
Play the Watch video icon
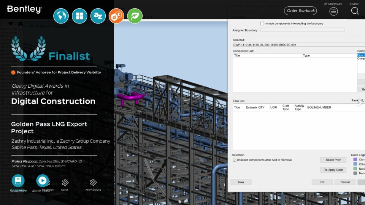click(42, 181)
